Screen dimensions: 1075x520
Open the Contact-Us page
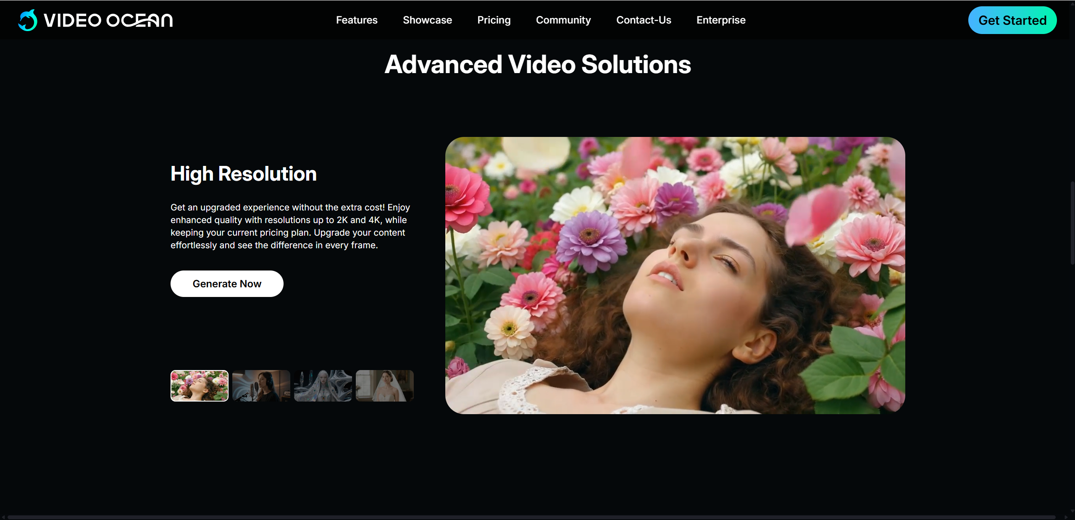pos(643,20)
